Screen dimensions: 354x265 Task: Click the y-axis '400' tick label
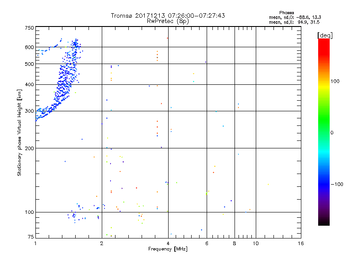click(x=29, y=84)
